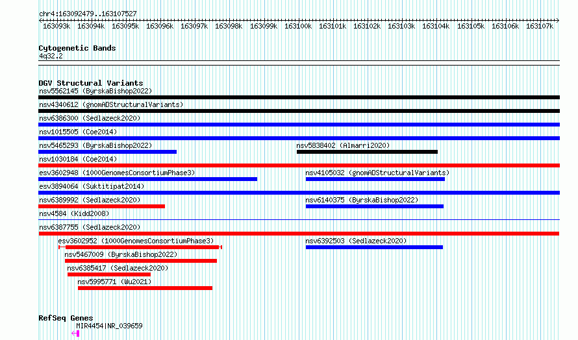Click the nsv4584 (Kidd2008) label
Viewport: 578px width, 340px height.
74,213
